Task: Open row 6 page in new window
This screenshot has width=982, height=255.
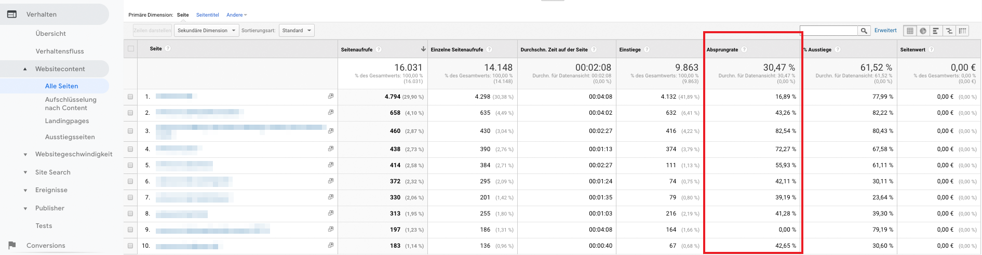Action: (331, 181)
